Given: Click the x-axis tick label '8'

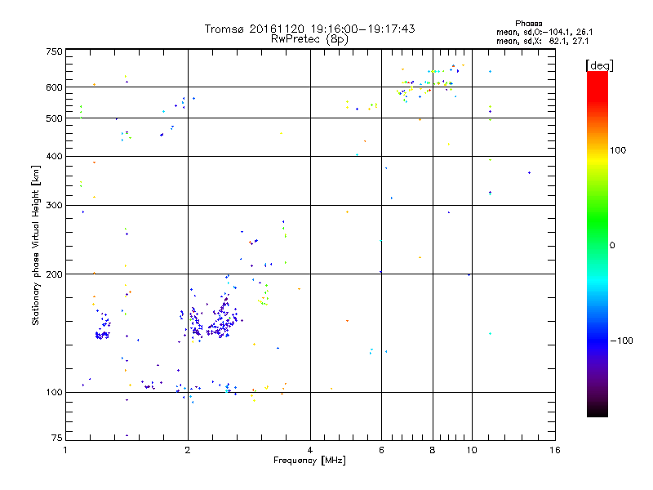Looking at the screenshot, I should (433, 450).
